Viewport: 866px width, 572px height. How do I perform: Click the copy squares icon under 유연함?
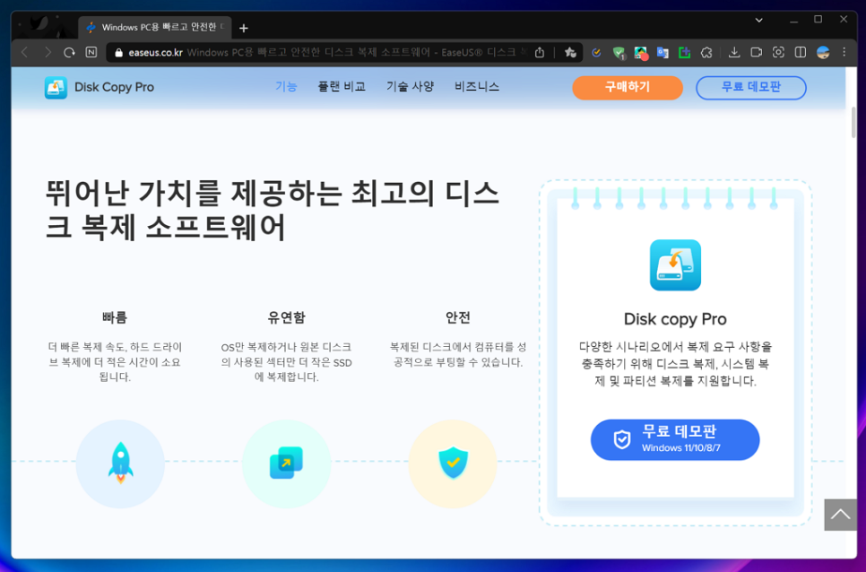(x=286, y=463)
